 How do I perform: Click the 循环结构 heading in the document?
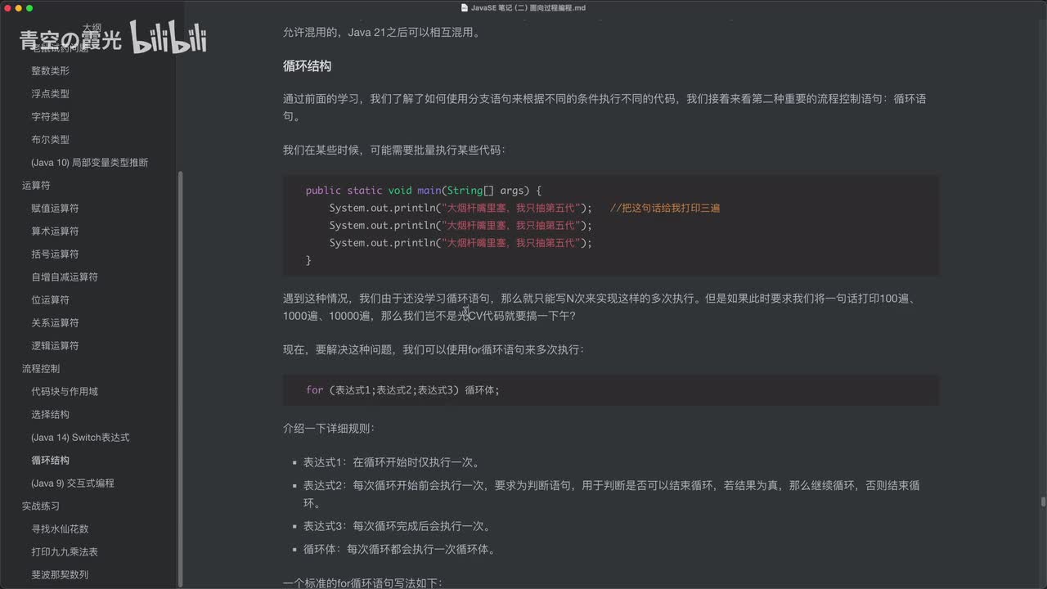(x=307, y=66)
